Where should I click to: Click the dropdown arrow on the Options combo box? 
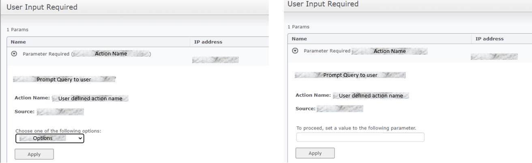point(80,138)
